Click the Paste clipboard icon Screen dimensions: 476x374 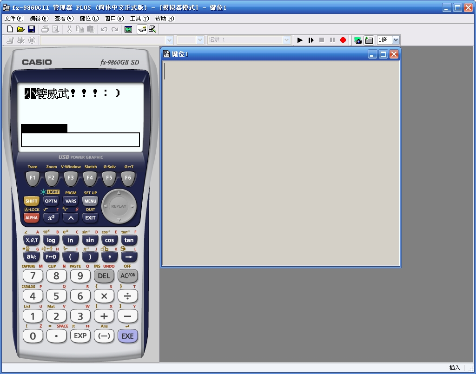pos(91,29)
